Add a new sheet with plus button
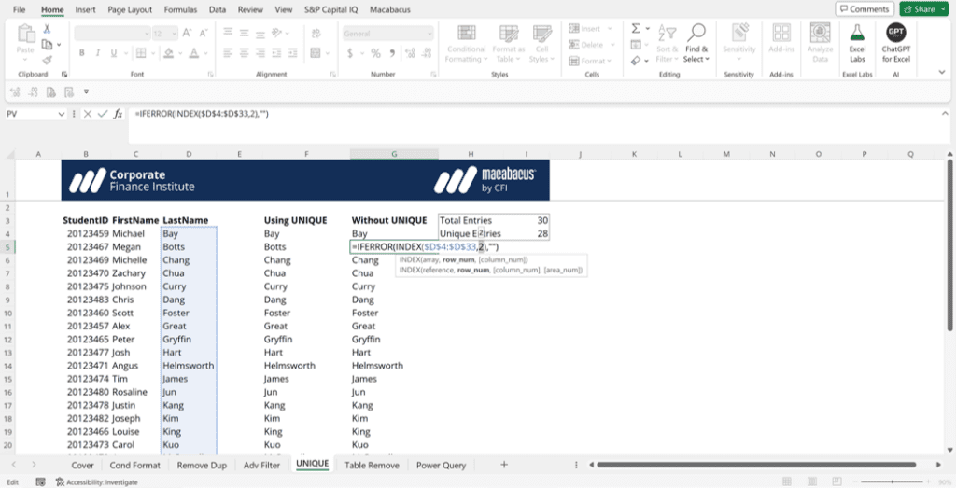The width and height of the screenshot is (956, 488). pyautogui.click(x=504, y=465)
